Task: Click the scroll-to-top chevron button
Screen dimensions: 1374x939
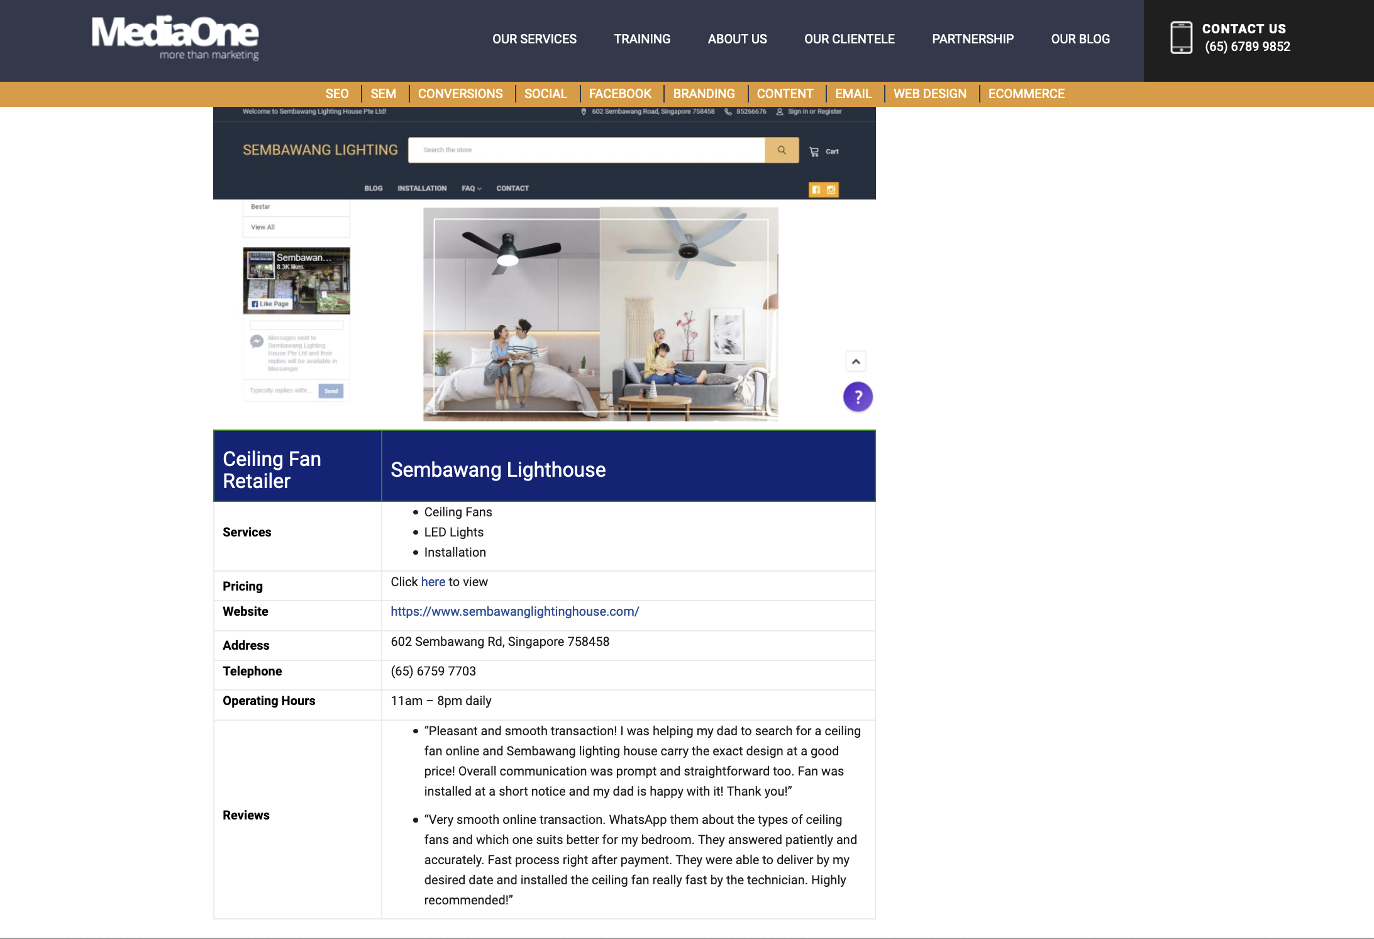Action: click(856, 362)
